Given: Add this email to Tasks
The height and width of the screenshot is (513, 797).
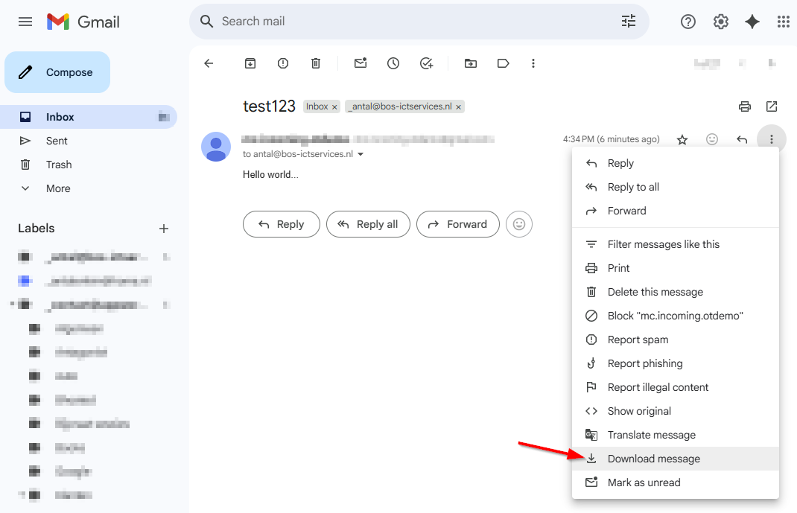Looking at the screenshot, I should pyautogui.click(x=425, y=63).
